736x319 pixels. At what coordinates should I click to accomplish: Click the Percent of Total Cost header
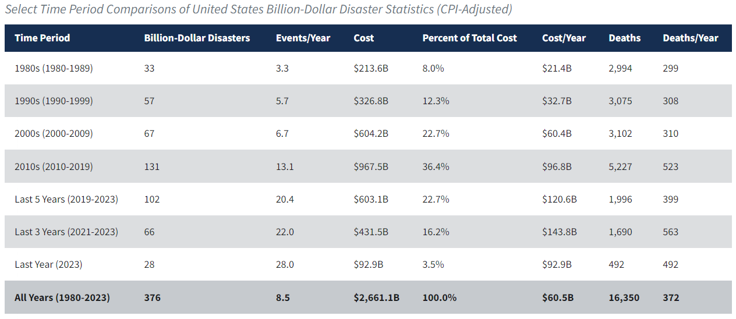pyautogui.click(x=469, y=38)
